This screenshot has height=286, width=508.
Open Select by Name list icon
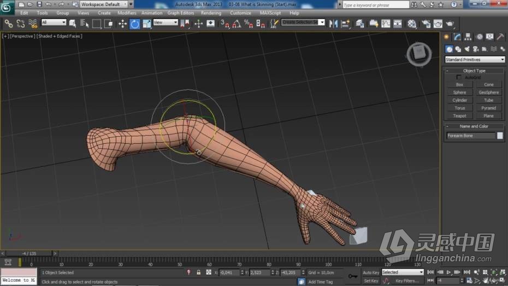pyautogui.click(x=84, y=24)
